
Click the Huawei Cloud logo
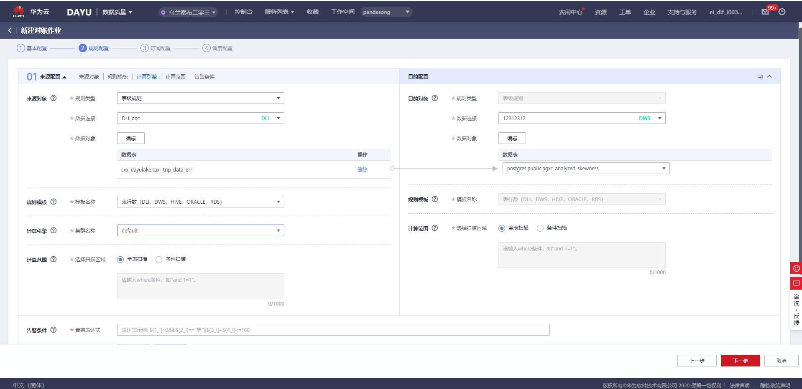pyautogui.click(x=18, y=12)
